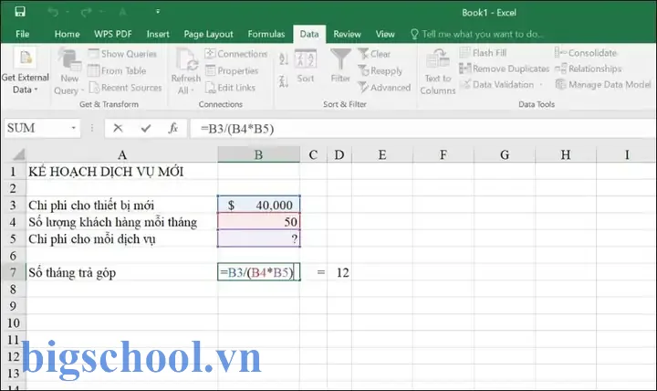657x391 pixels.
Task: Click cell D7 with value 12
Action: click(x=339, y=272)
